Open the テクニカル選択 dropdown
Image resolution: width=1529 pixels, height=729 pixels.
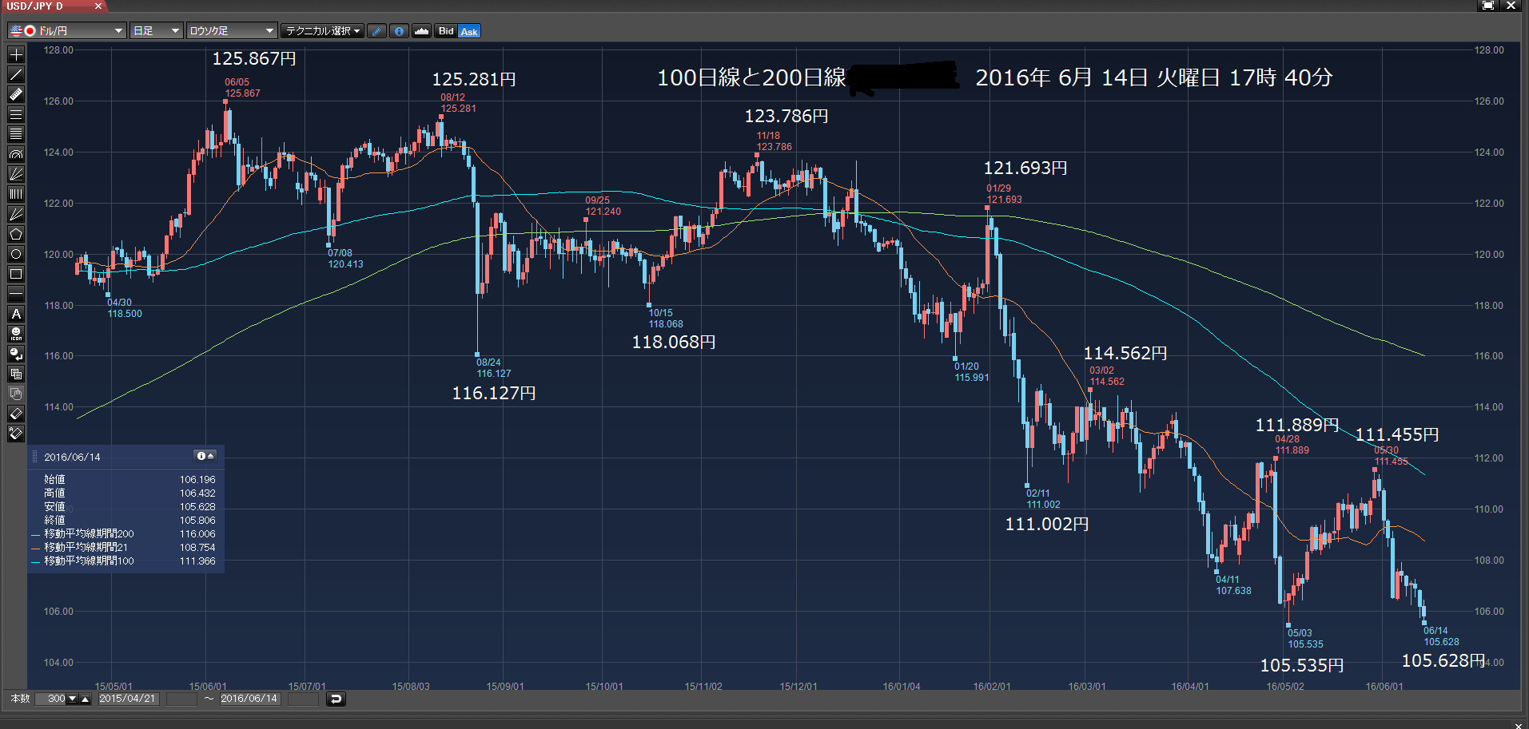click(x=323, y=31)
